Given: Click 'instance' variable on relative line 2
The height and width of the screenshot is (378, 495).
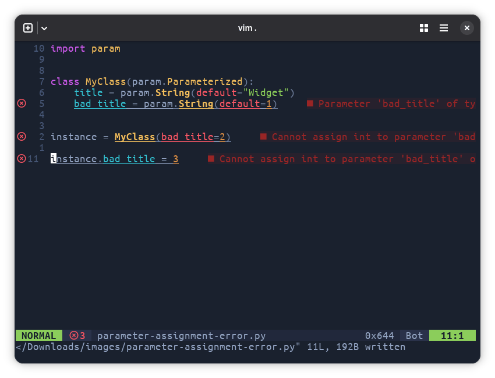Looking at the screenshot, I should pos(74,137).
